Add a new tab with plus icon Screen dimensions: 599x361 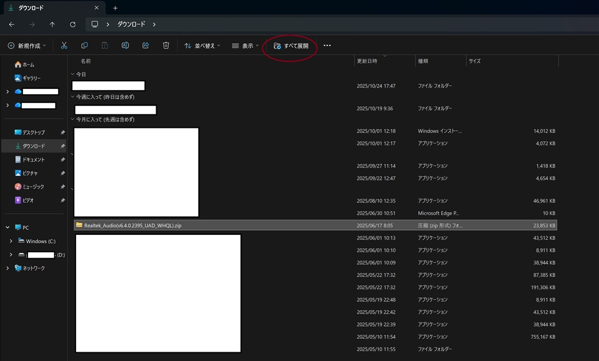click(115, 8)
